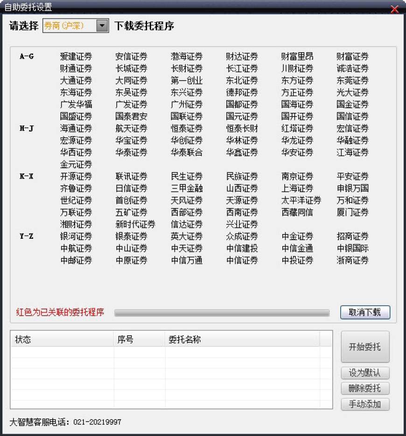Choose 国泰君安 broker

[x=131, y=116]
